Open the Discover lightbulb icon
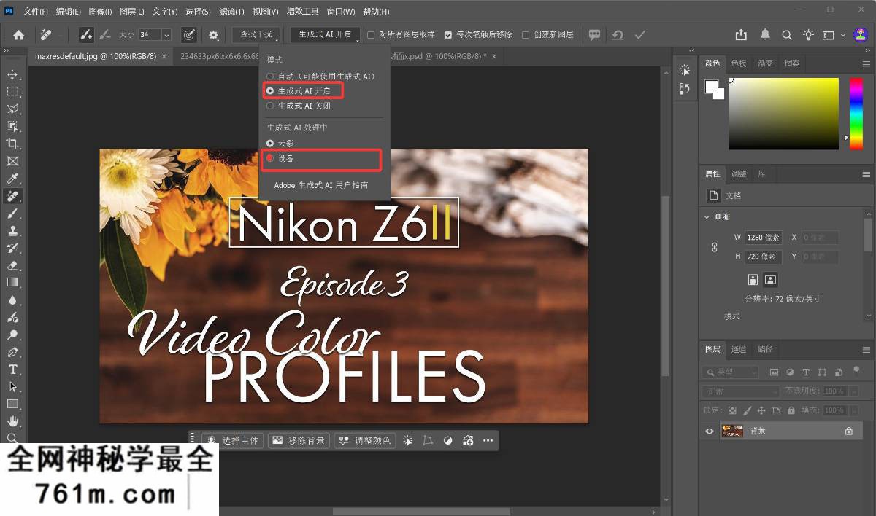 coord(808,34)
